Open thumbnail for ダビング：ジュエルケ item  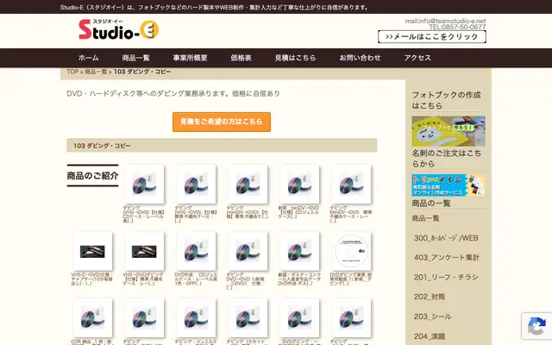click(x=196, y=318)
